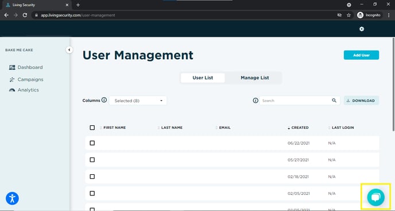
Task: Collapse the sidebar with the chevron button
Action: pyautogui.click(x=69, y=50)
